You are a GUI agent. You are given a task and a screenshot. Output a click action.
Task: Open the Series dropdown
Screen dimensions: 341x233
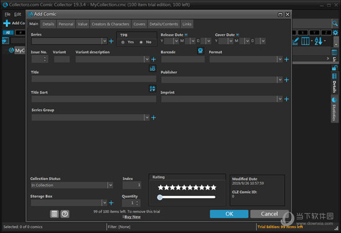105,41
